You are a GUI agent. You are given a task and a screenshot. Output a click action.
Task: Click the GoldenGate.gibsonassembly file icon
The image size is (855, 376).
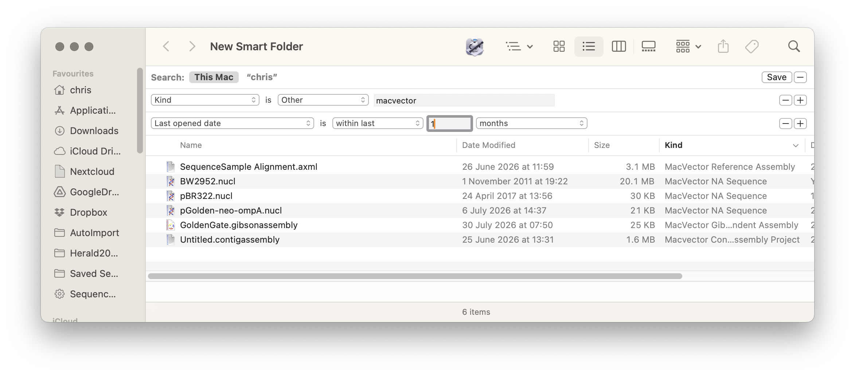point(171,225)
